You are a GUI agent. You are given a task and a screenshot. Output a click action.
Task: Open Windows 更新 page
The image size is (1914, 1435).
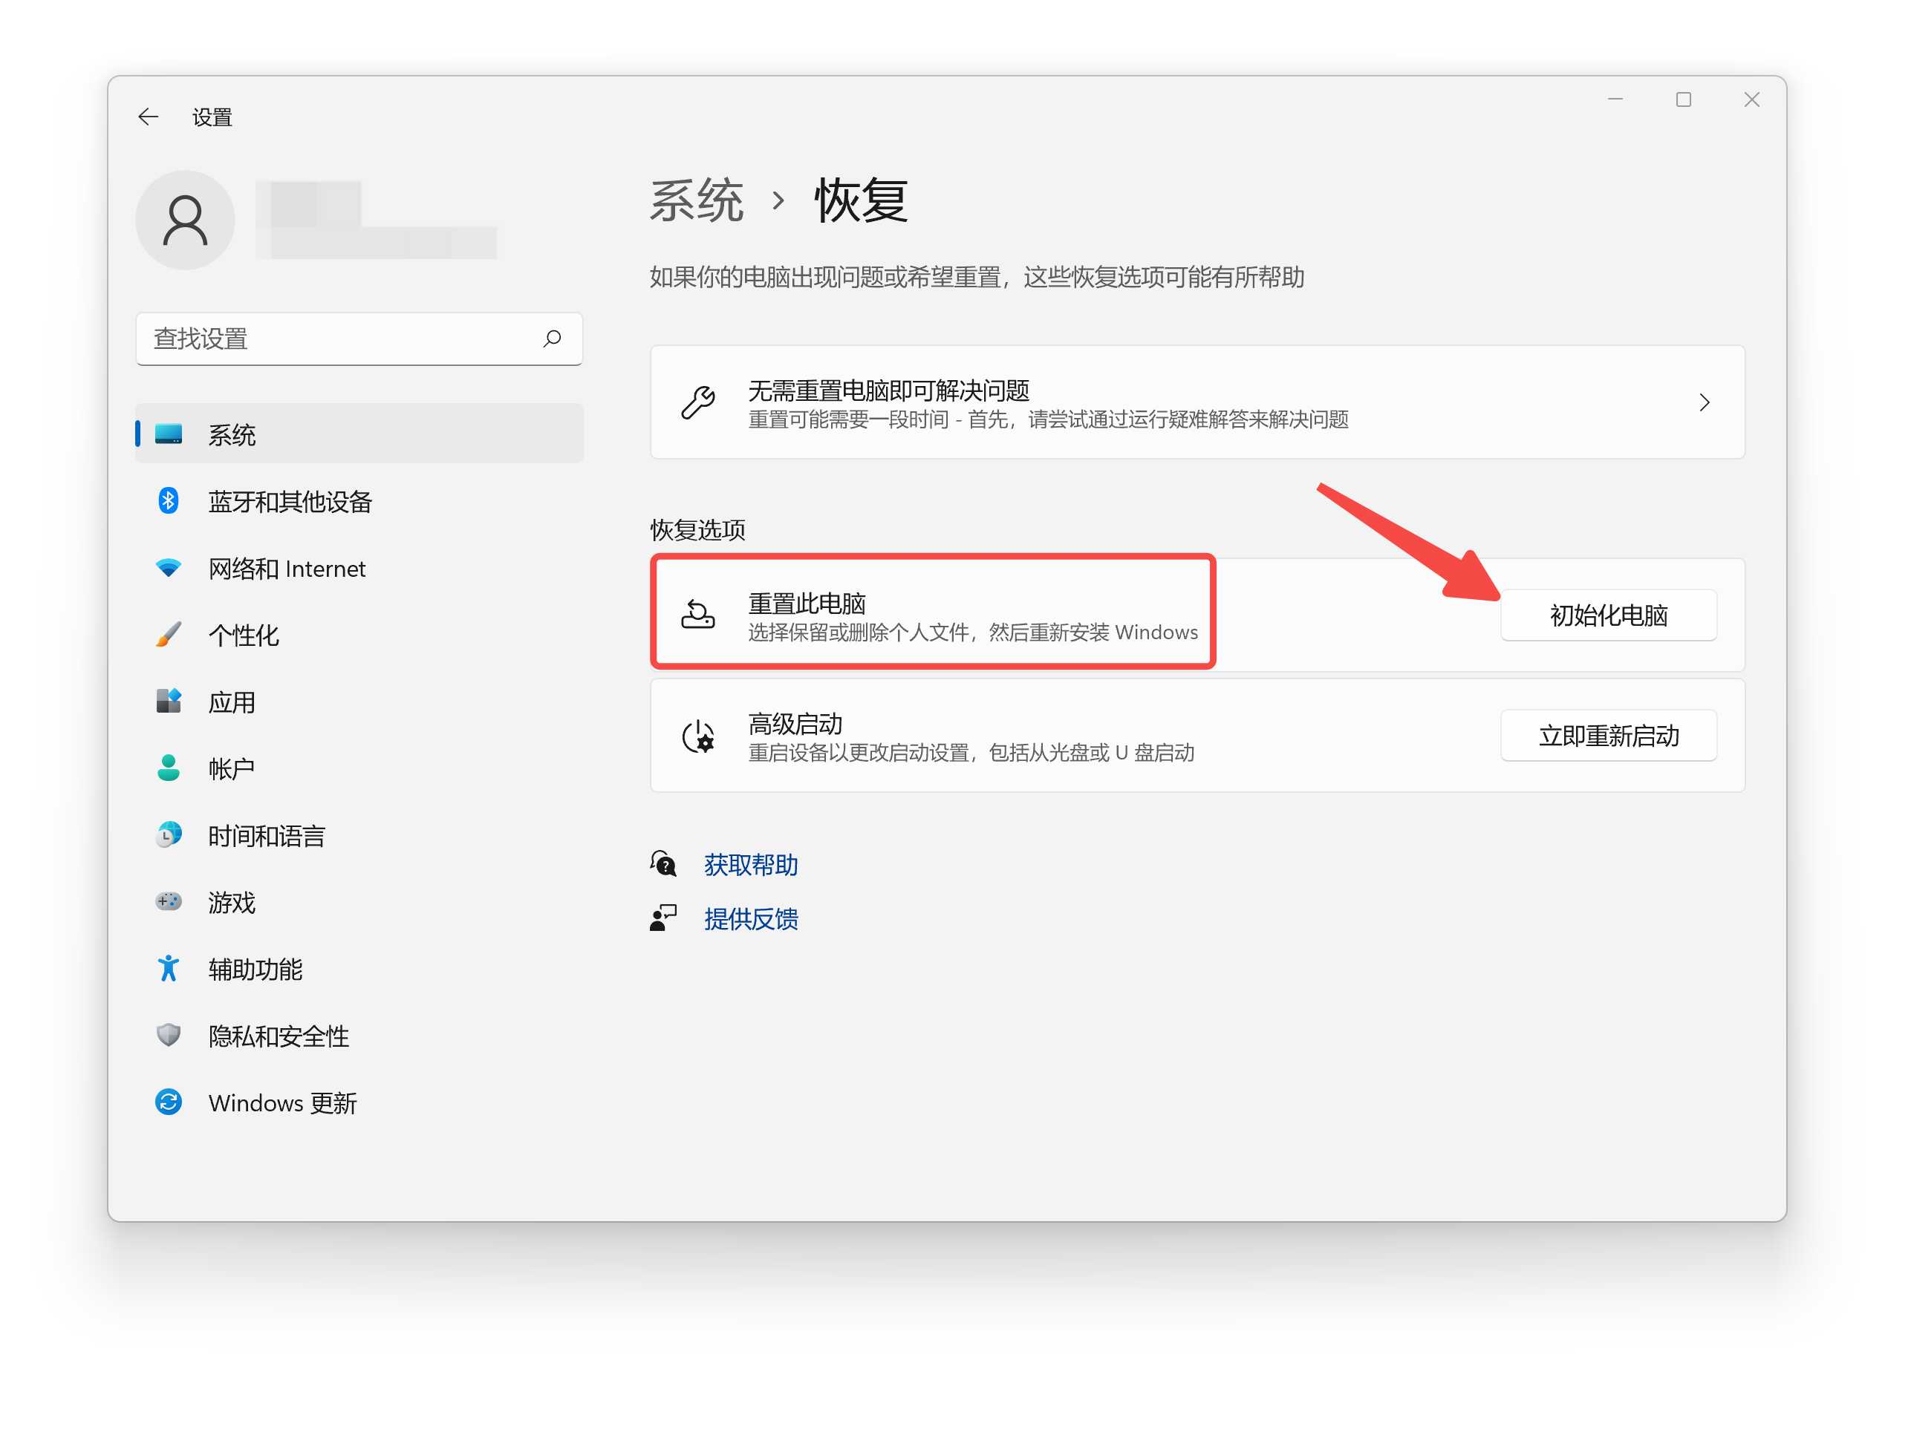tap(359, 1102)
